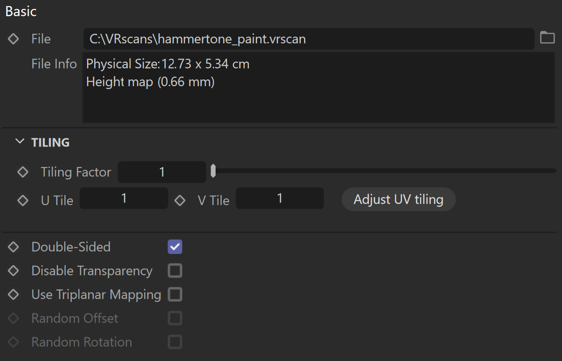The image size is (562, 361).
Task: Click the keyframe diamond beside Use Triplanar Mapping
Action: (13, 294)
